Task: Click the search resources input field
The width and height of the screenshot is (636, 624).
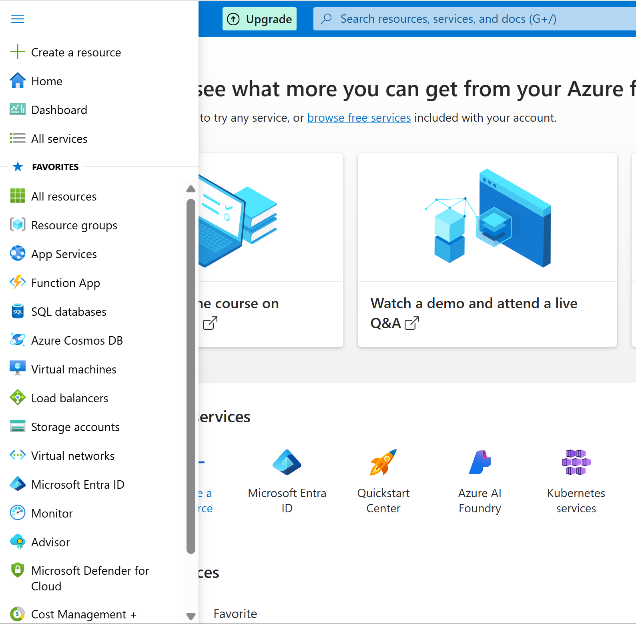Action: pyautogui.click(x=475, y=19)
